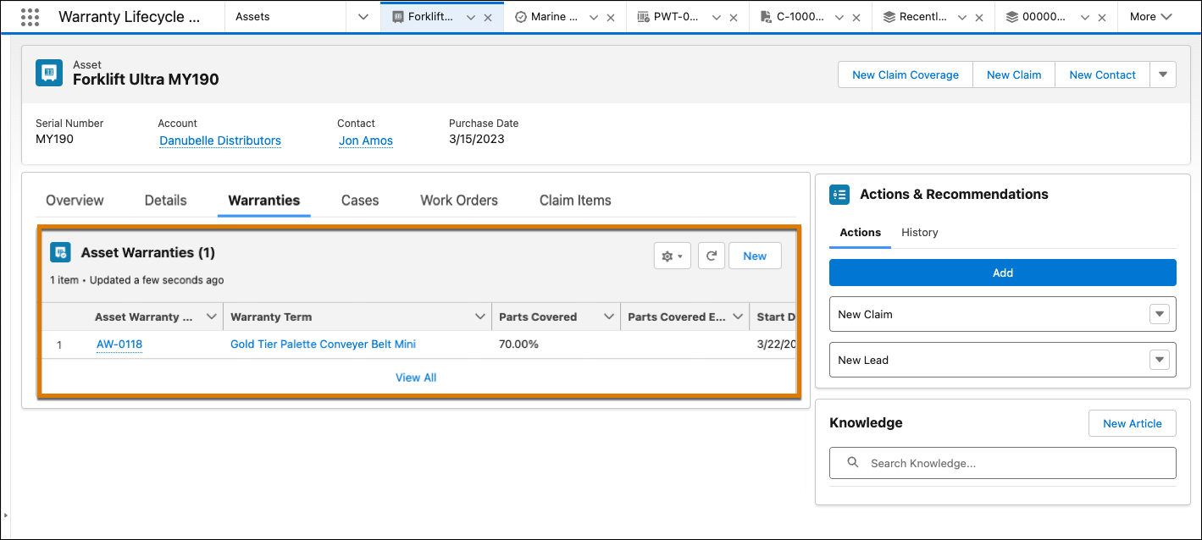Close the PWT-0 workspace tab
This screenshot has width=1202, height=540.
[x=733, y=15]
